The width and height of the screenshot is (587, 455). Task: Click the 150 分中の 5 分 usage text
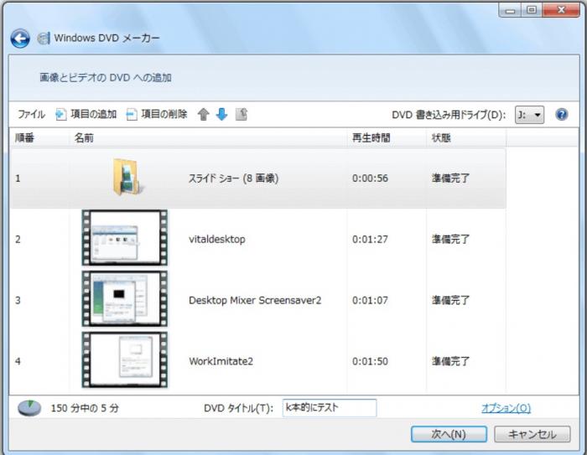pyautogui.click(x=85, y=408)
